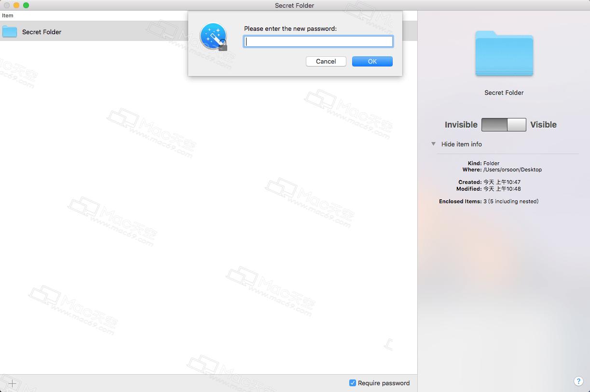Select the folder icon in the Secret Folder row

(x=10, y=32)
